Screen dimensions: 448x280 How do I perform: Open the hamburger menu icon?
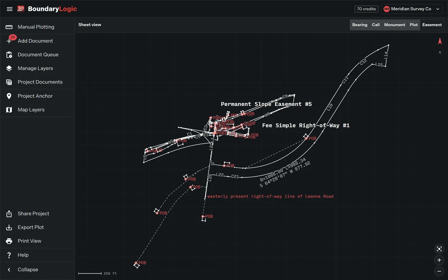tap(10, 9)
